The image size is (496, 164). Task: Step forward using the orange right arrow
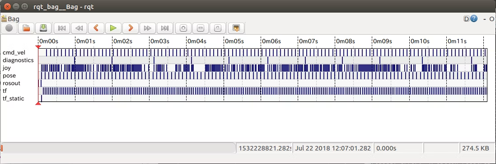click(131, 28)
